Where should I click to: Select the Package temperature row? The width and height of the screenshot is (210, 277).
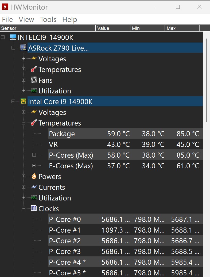coord(125,134)
